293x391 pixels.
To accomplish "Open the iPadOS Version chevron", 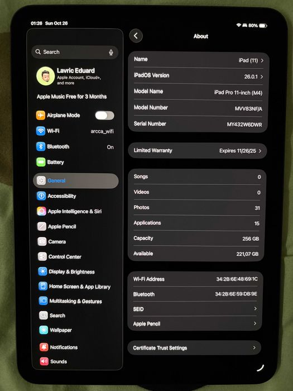I will [262, 77].
